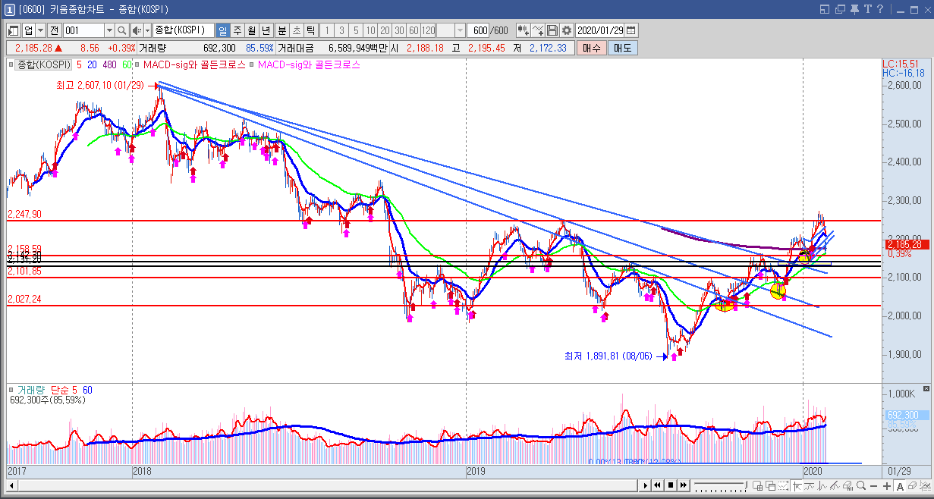Edit the 600 bar count field
The width and height of the screenshot is (934, 499).
coord(479,30)
